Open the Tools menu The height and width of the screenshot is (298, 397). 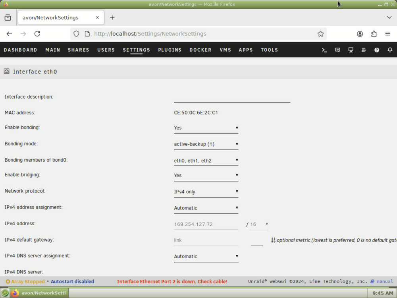click(x=270, y=50)
